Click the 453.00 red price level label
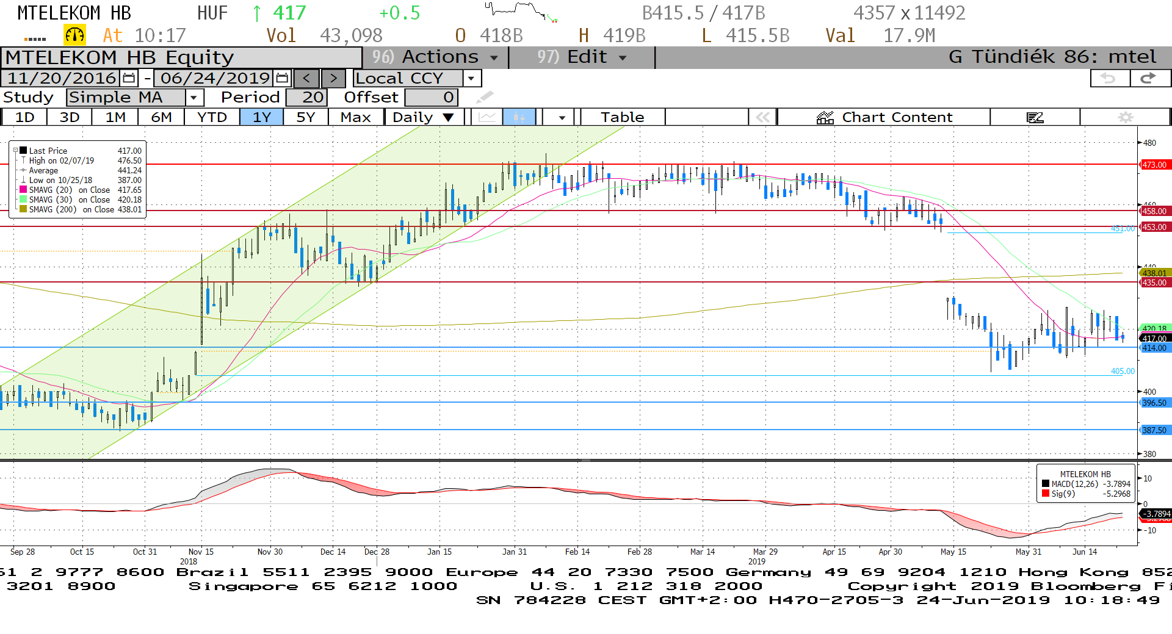Image resolution: width=1172 pixels, height=634 pixels. [x=1154, y=227]
